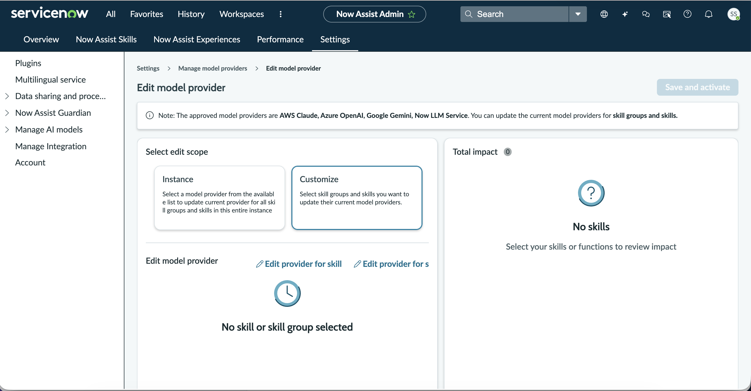Click the Save and activate button

[x=697, y=87]
